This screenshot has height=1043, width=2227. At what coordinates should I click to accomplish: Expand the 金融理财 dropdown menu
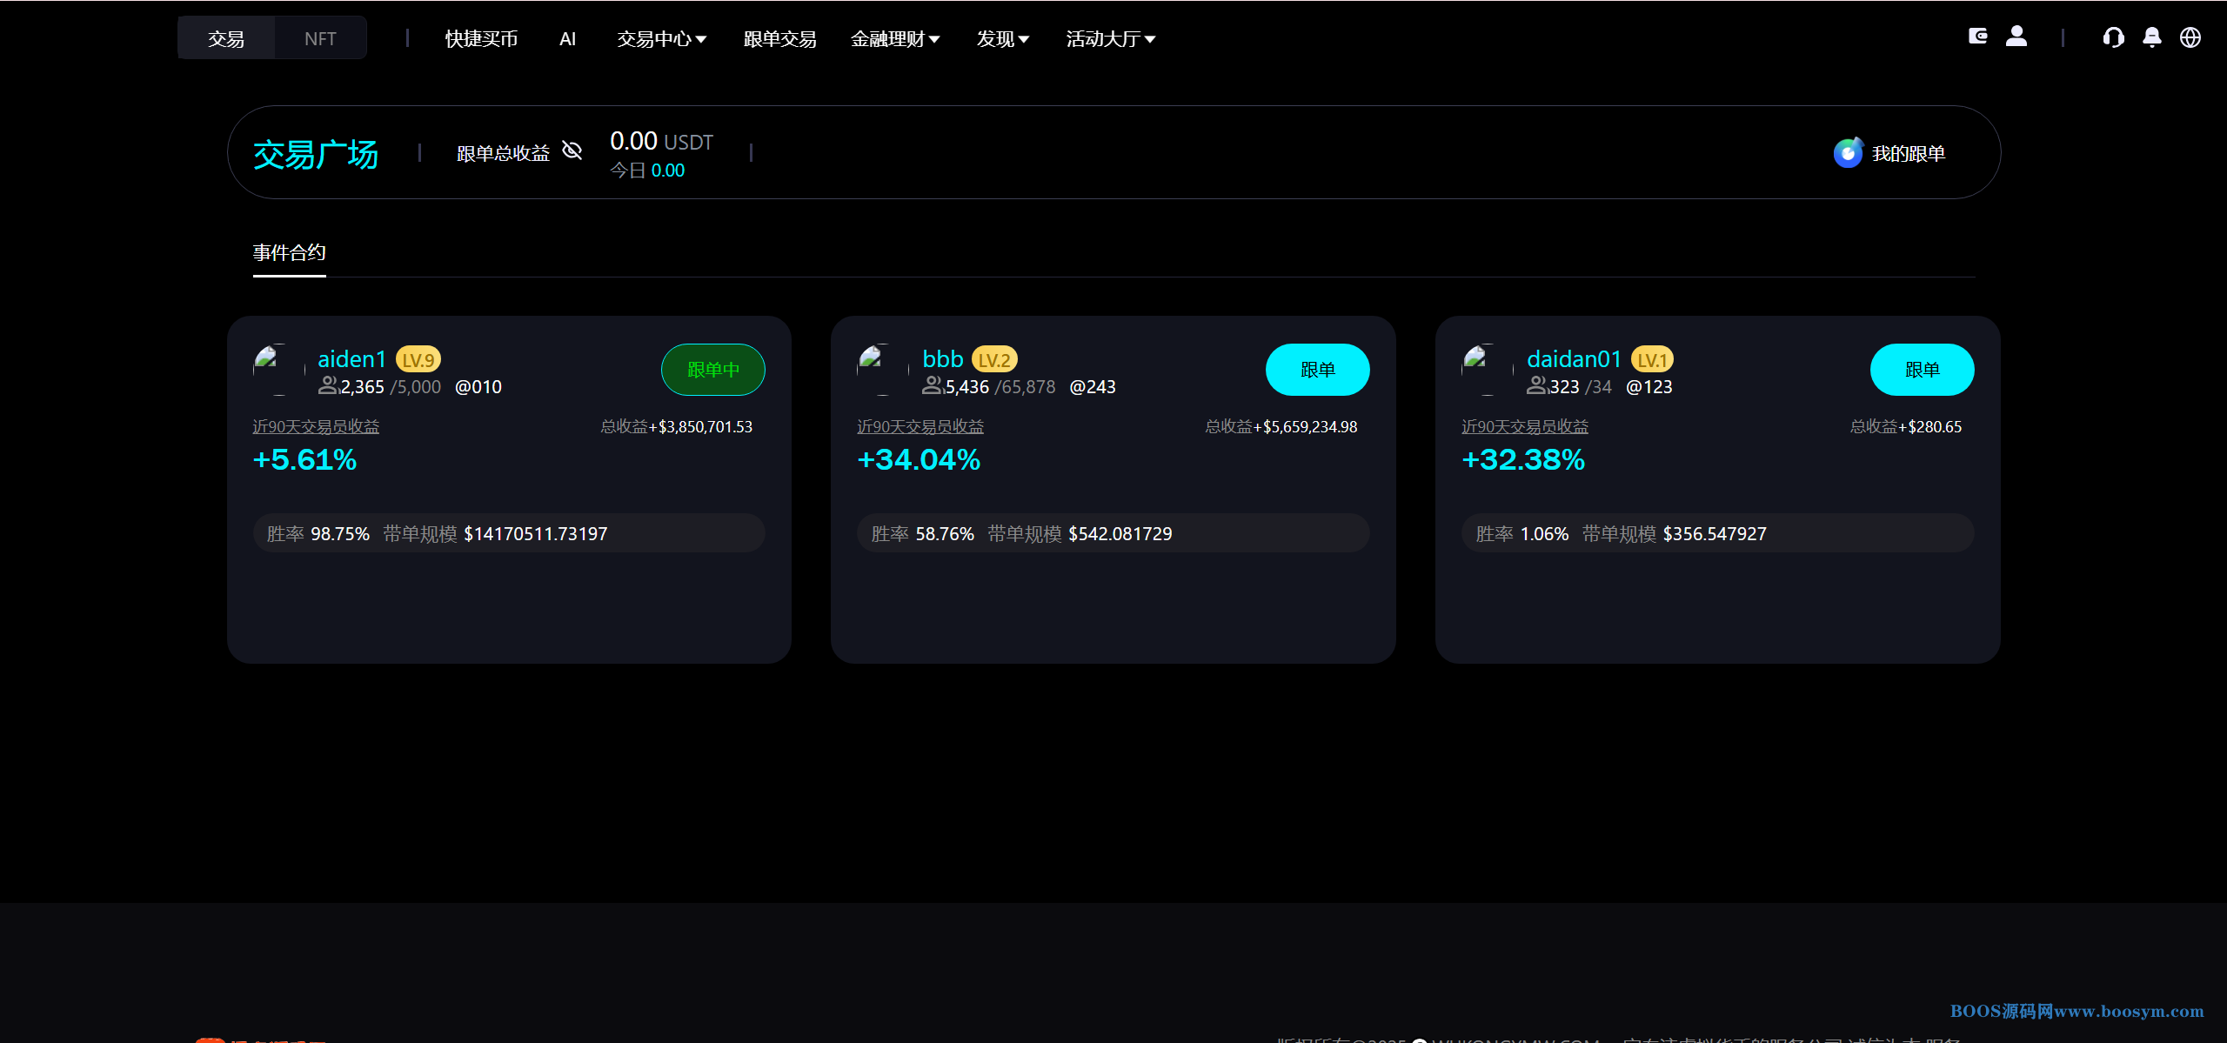pos(894,39)
